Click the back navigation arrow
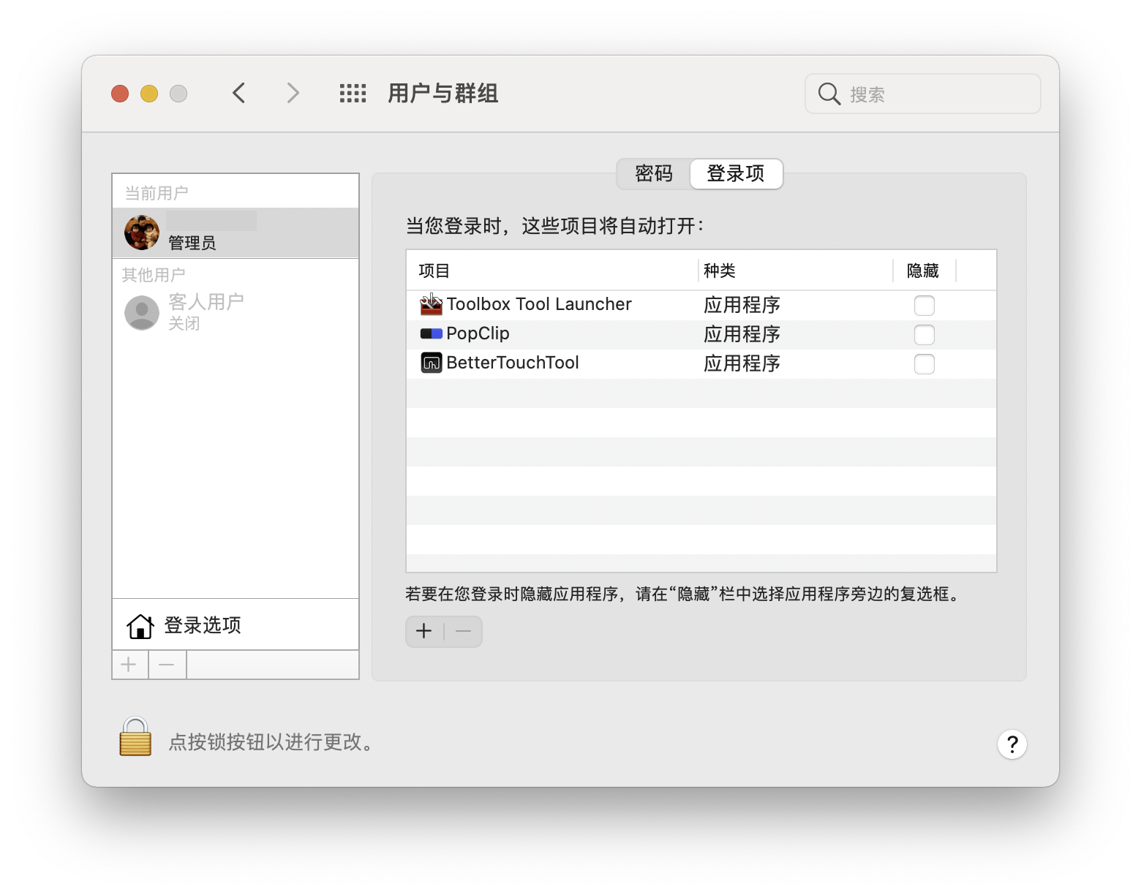The width and height of the screenshot is (1141, 895). [x=239, y=94]
